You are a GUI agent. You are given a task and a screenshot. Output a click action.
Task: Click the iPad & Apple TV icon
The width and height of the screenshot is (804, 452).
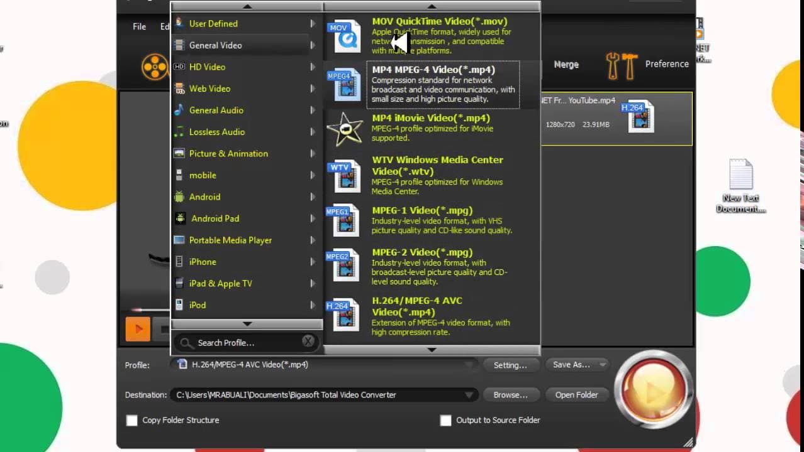pyautogui.click(x=179, y=283)
